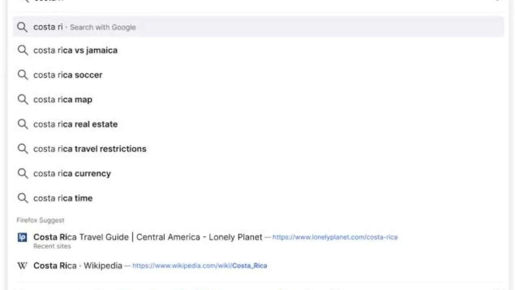Open Costa Rica Travel Guide Lonely Planet result
The height and width of the screenshot is (290, 515).
(x=148, y=237)
